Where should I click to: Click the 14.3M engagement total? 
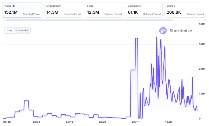(52, 12)
